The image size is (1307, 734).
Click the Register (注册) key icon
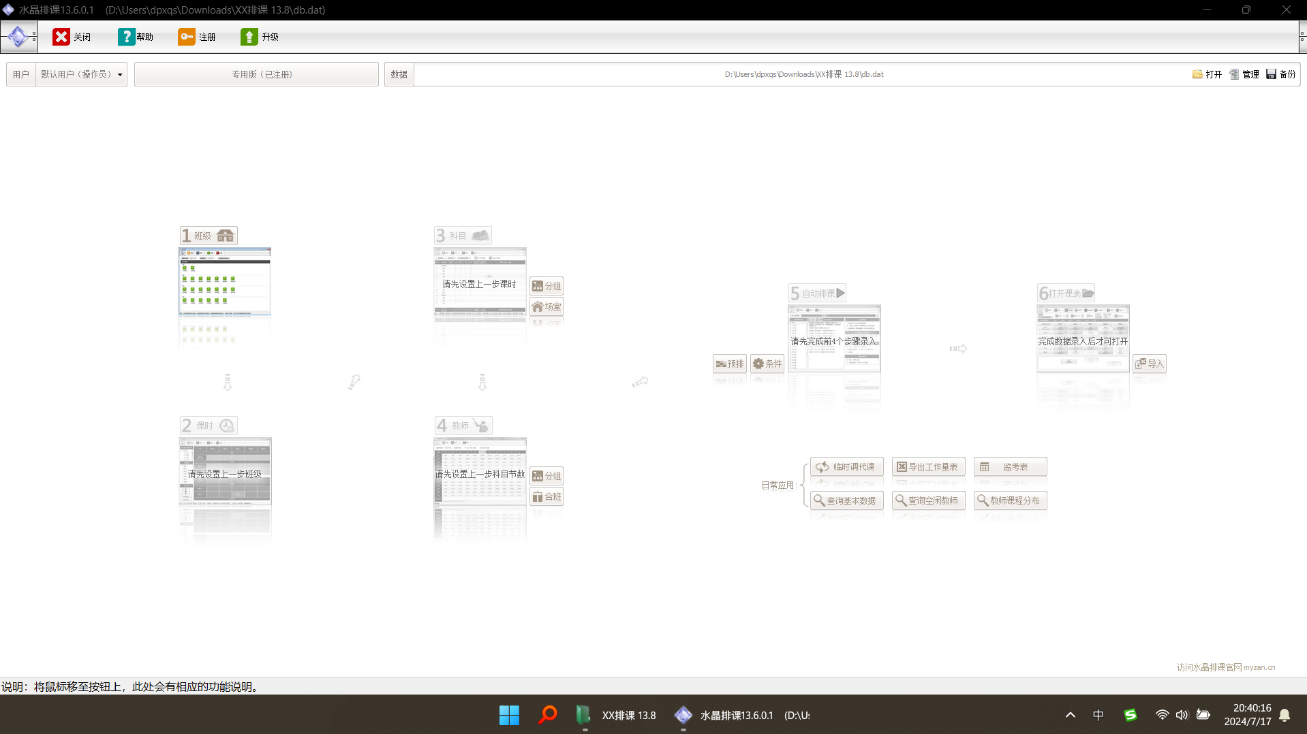pyautogui.click(x=187, y=37)
